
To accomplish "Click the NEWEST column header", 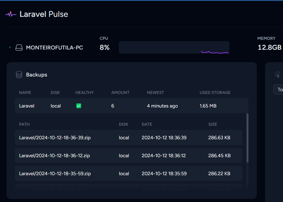I will pyautogui.click(x=155, y=93).
